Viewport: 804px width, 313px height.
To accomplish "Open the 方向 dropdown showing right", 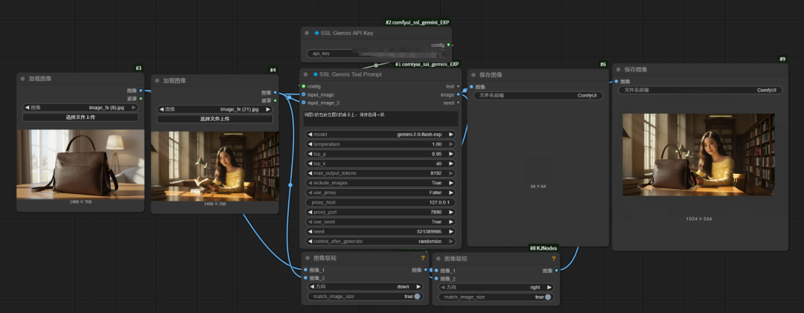I will point(496,288).
